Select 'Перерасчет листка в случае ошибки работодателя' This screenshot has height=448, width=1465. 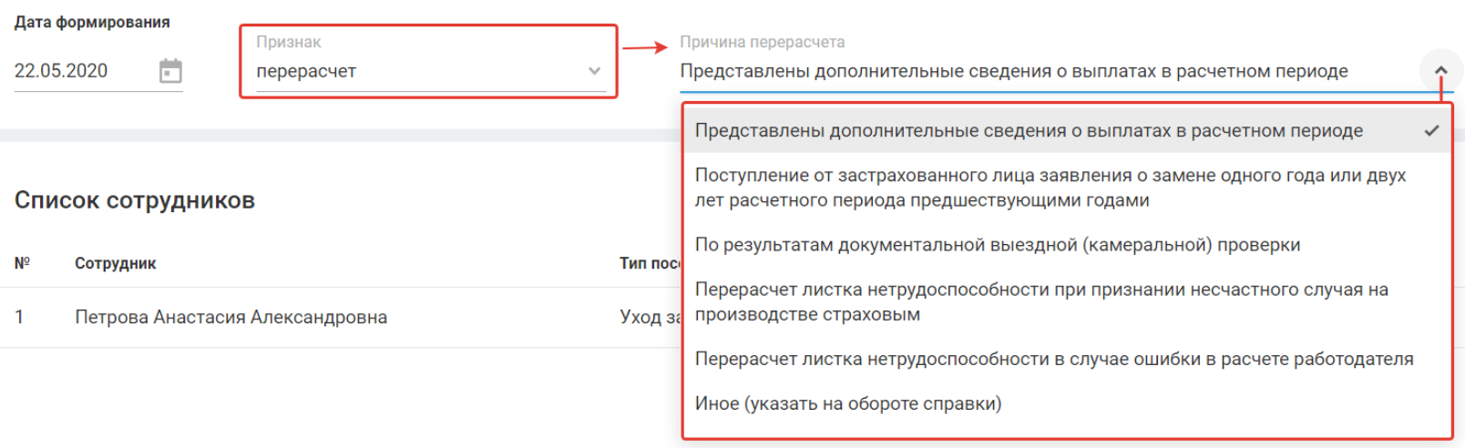tap(1053, 359)
